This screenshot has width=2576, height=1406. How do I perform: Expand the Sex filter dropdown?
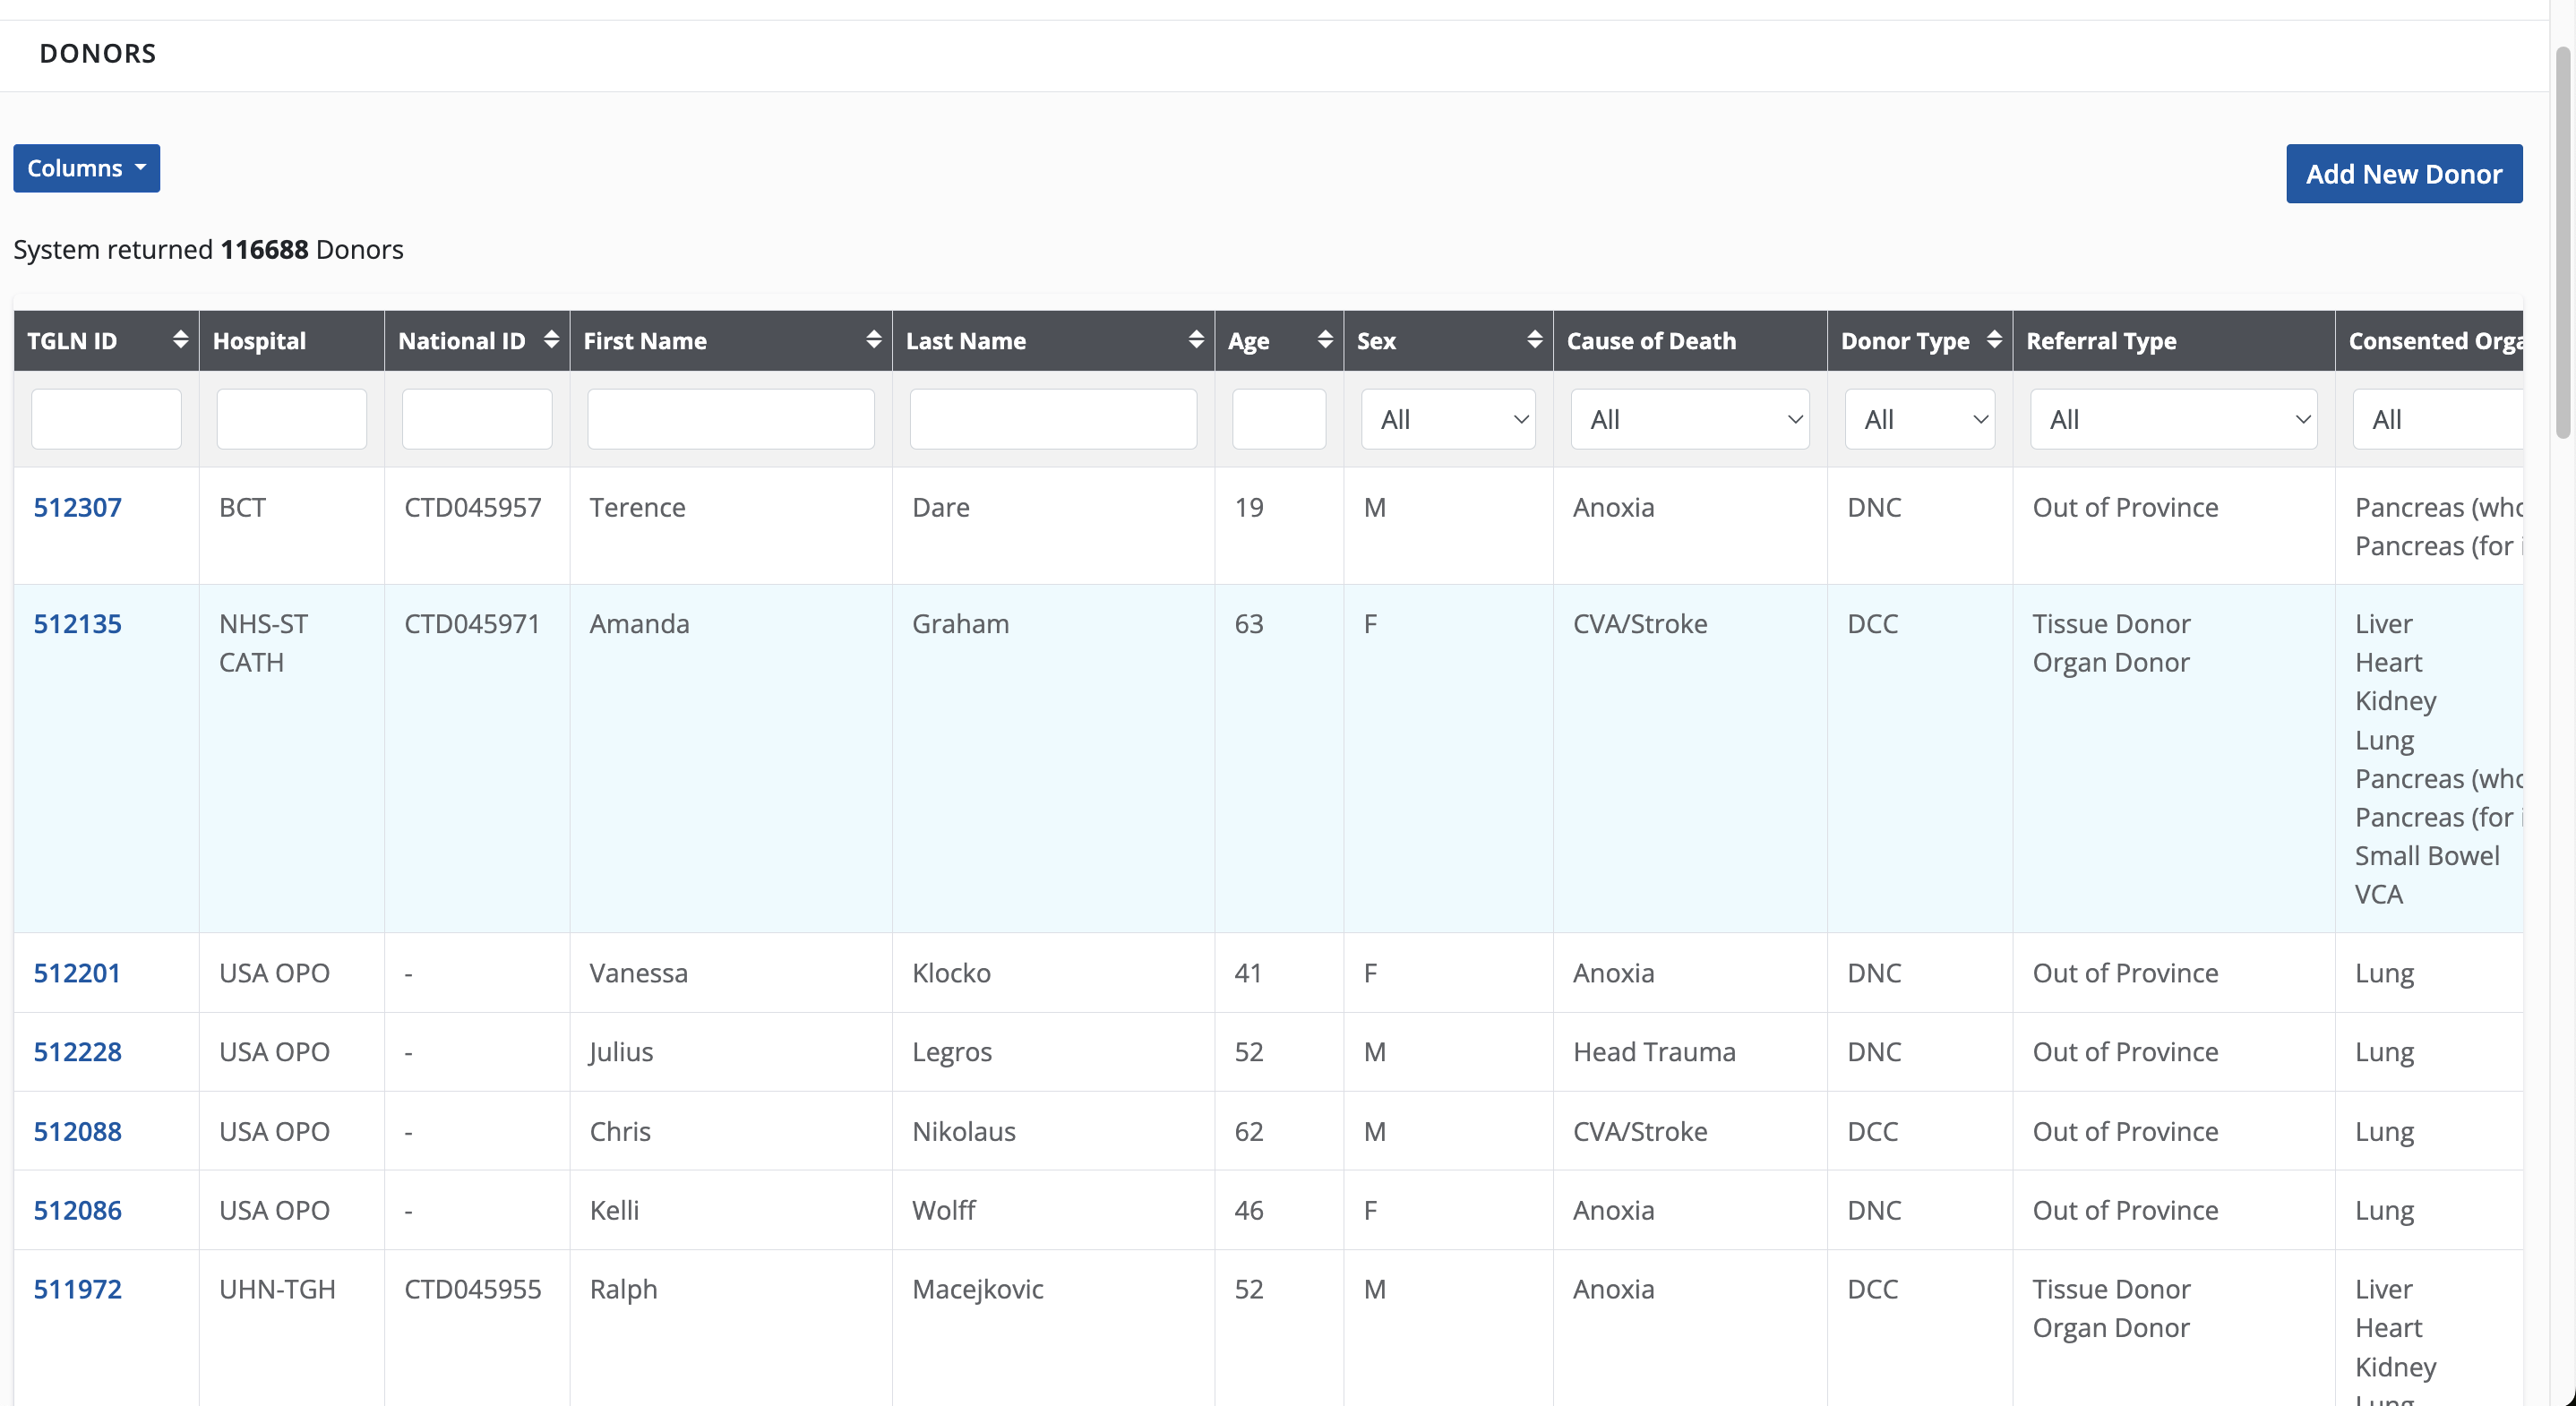(x=1447, y=419)
